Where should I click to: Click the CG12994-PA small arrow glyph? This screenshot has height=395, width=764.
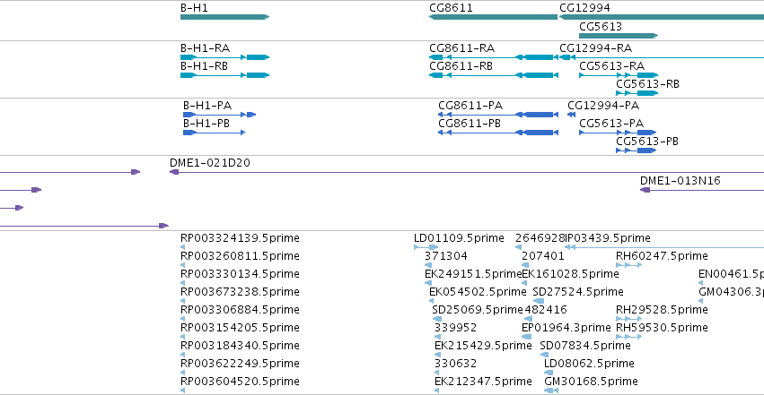(x=571, y=115)
